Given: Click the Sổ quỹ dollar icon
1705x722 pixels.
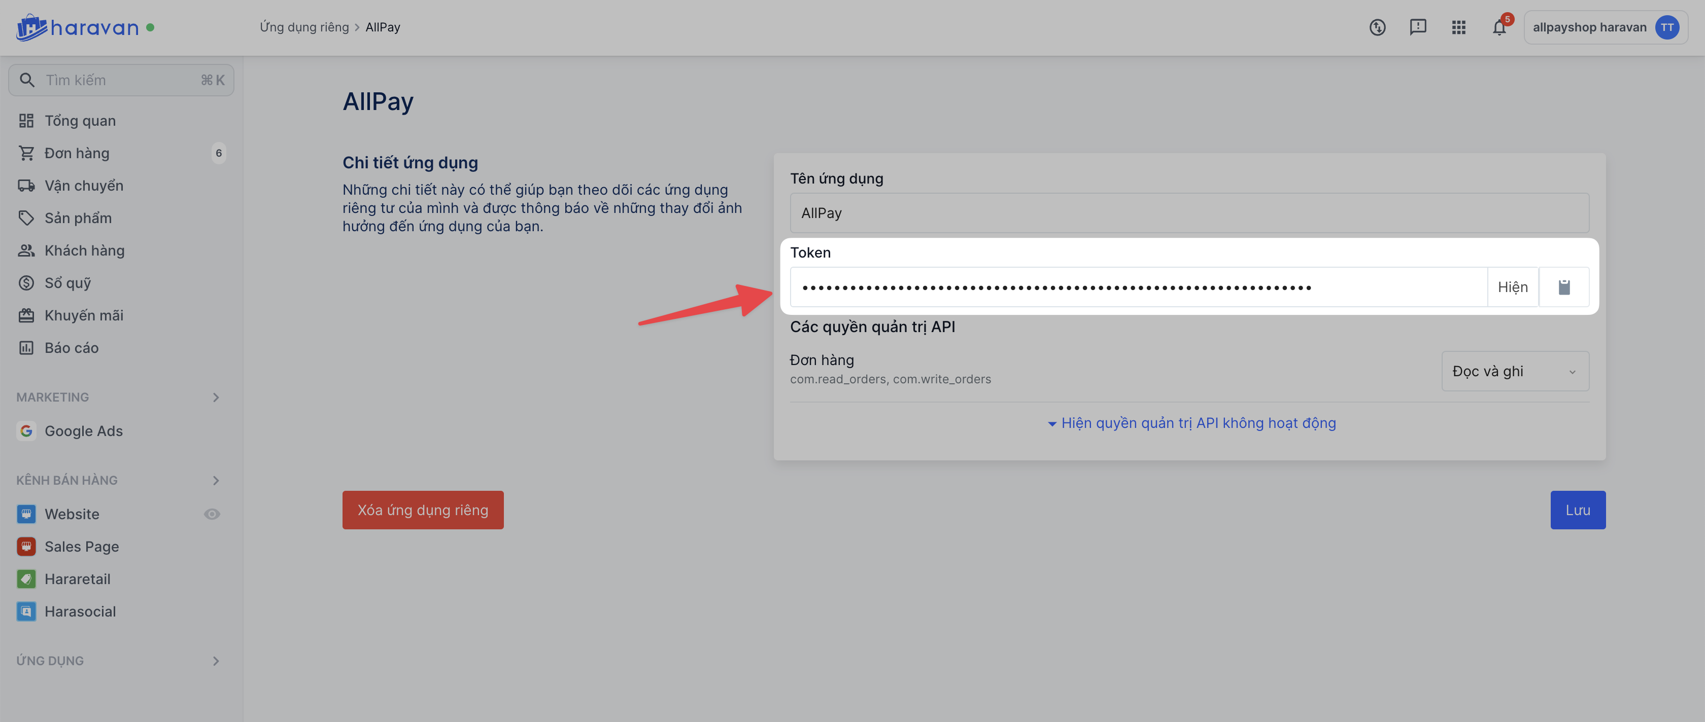Looking at the screenshot, I should [x=26, y=282].
